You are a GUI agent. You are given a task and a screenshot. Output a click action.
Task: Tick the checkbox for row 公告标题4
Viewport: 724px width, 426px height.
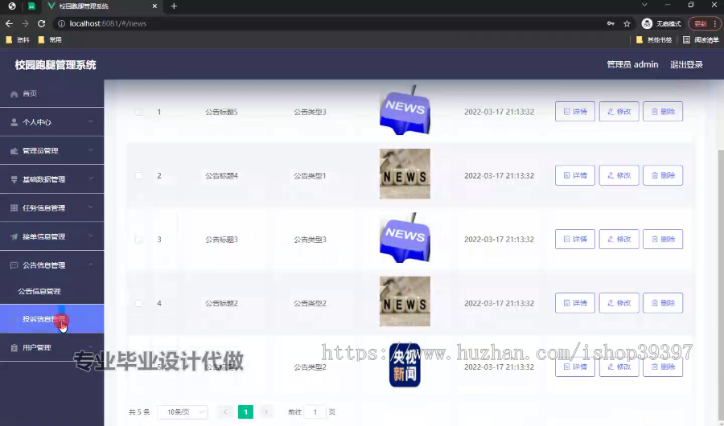tap(138, 175)
